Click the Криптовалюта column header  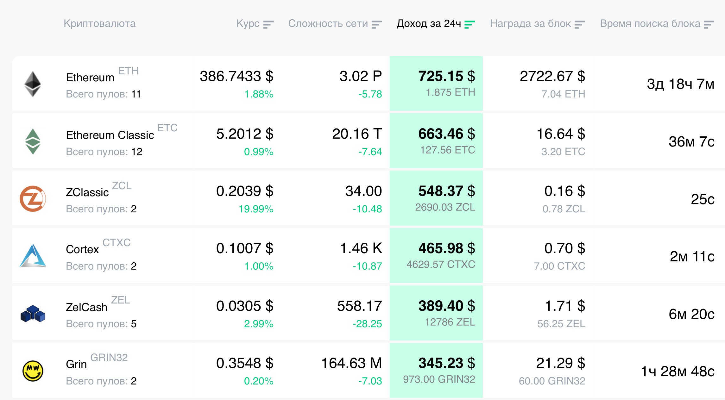[99, 24]
